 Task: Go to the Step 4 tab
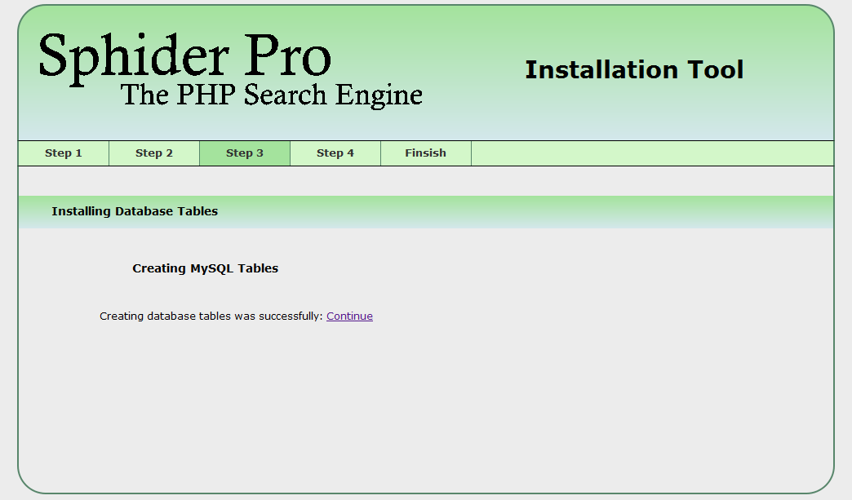click(x=335, y=153)
